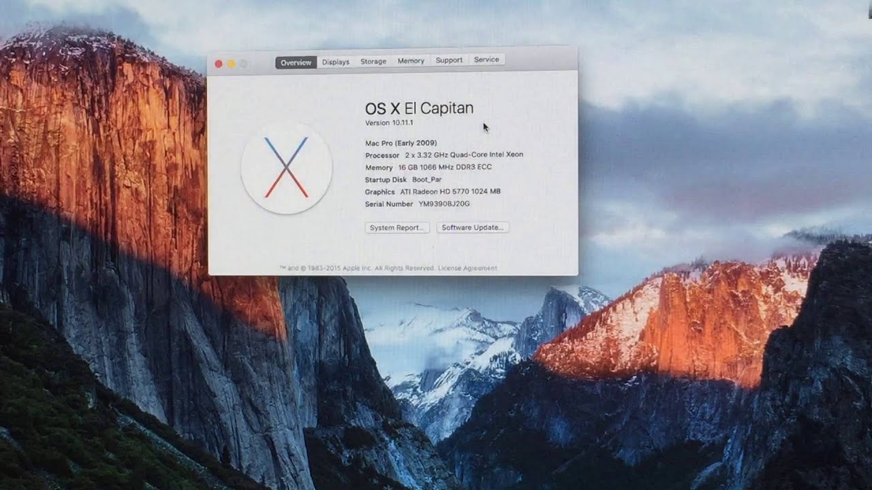Close the About This Mac window

[x=219, y=64]
